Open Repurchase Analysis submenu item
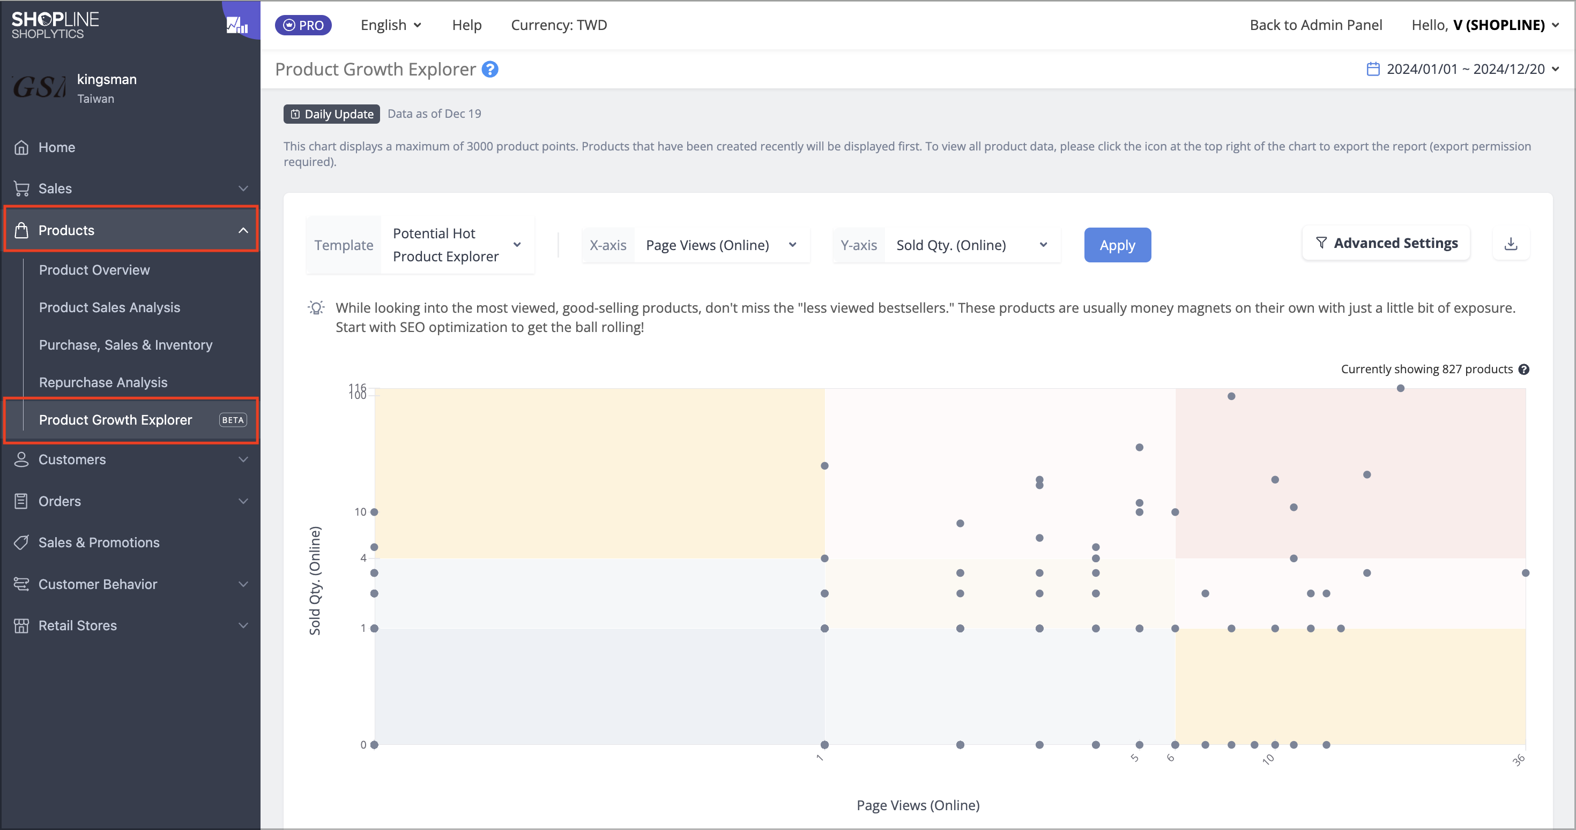 point(103,382)
